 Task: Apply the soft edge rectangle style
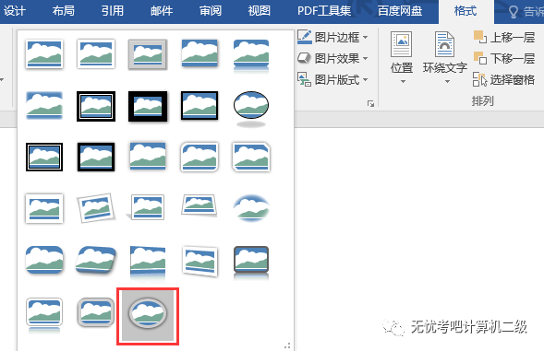[x=44, y=105]
